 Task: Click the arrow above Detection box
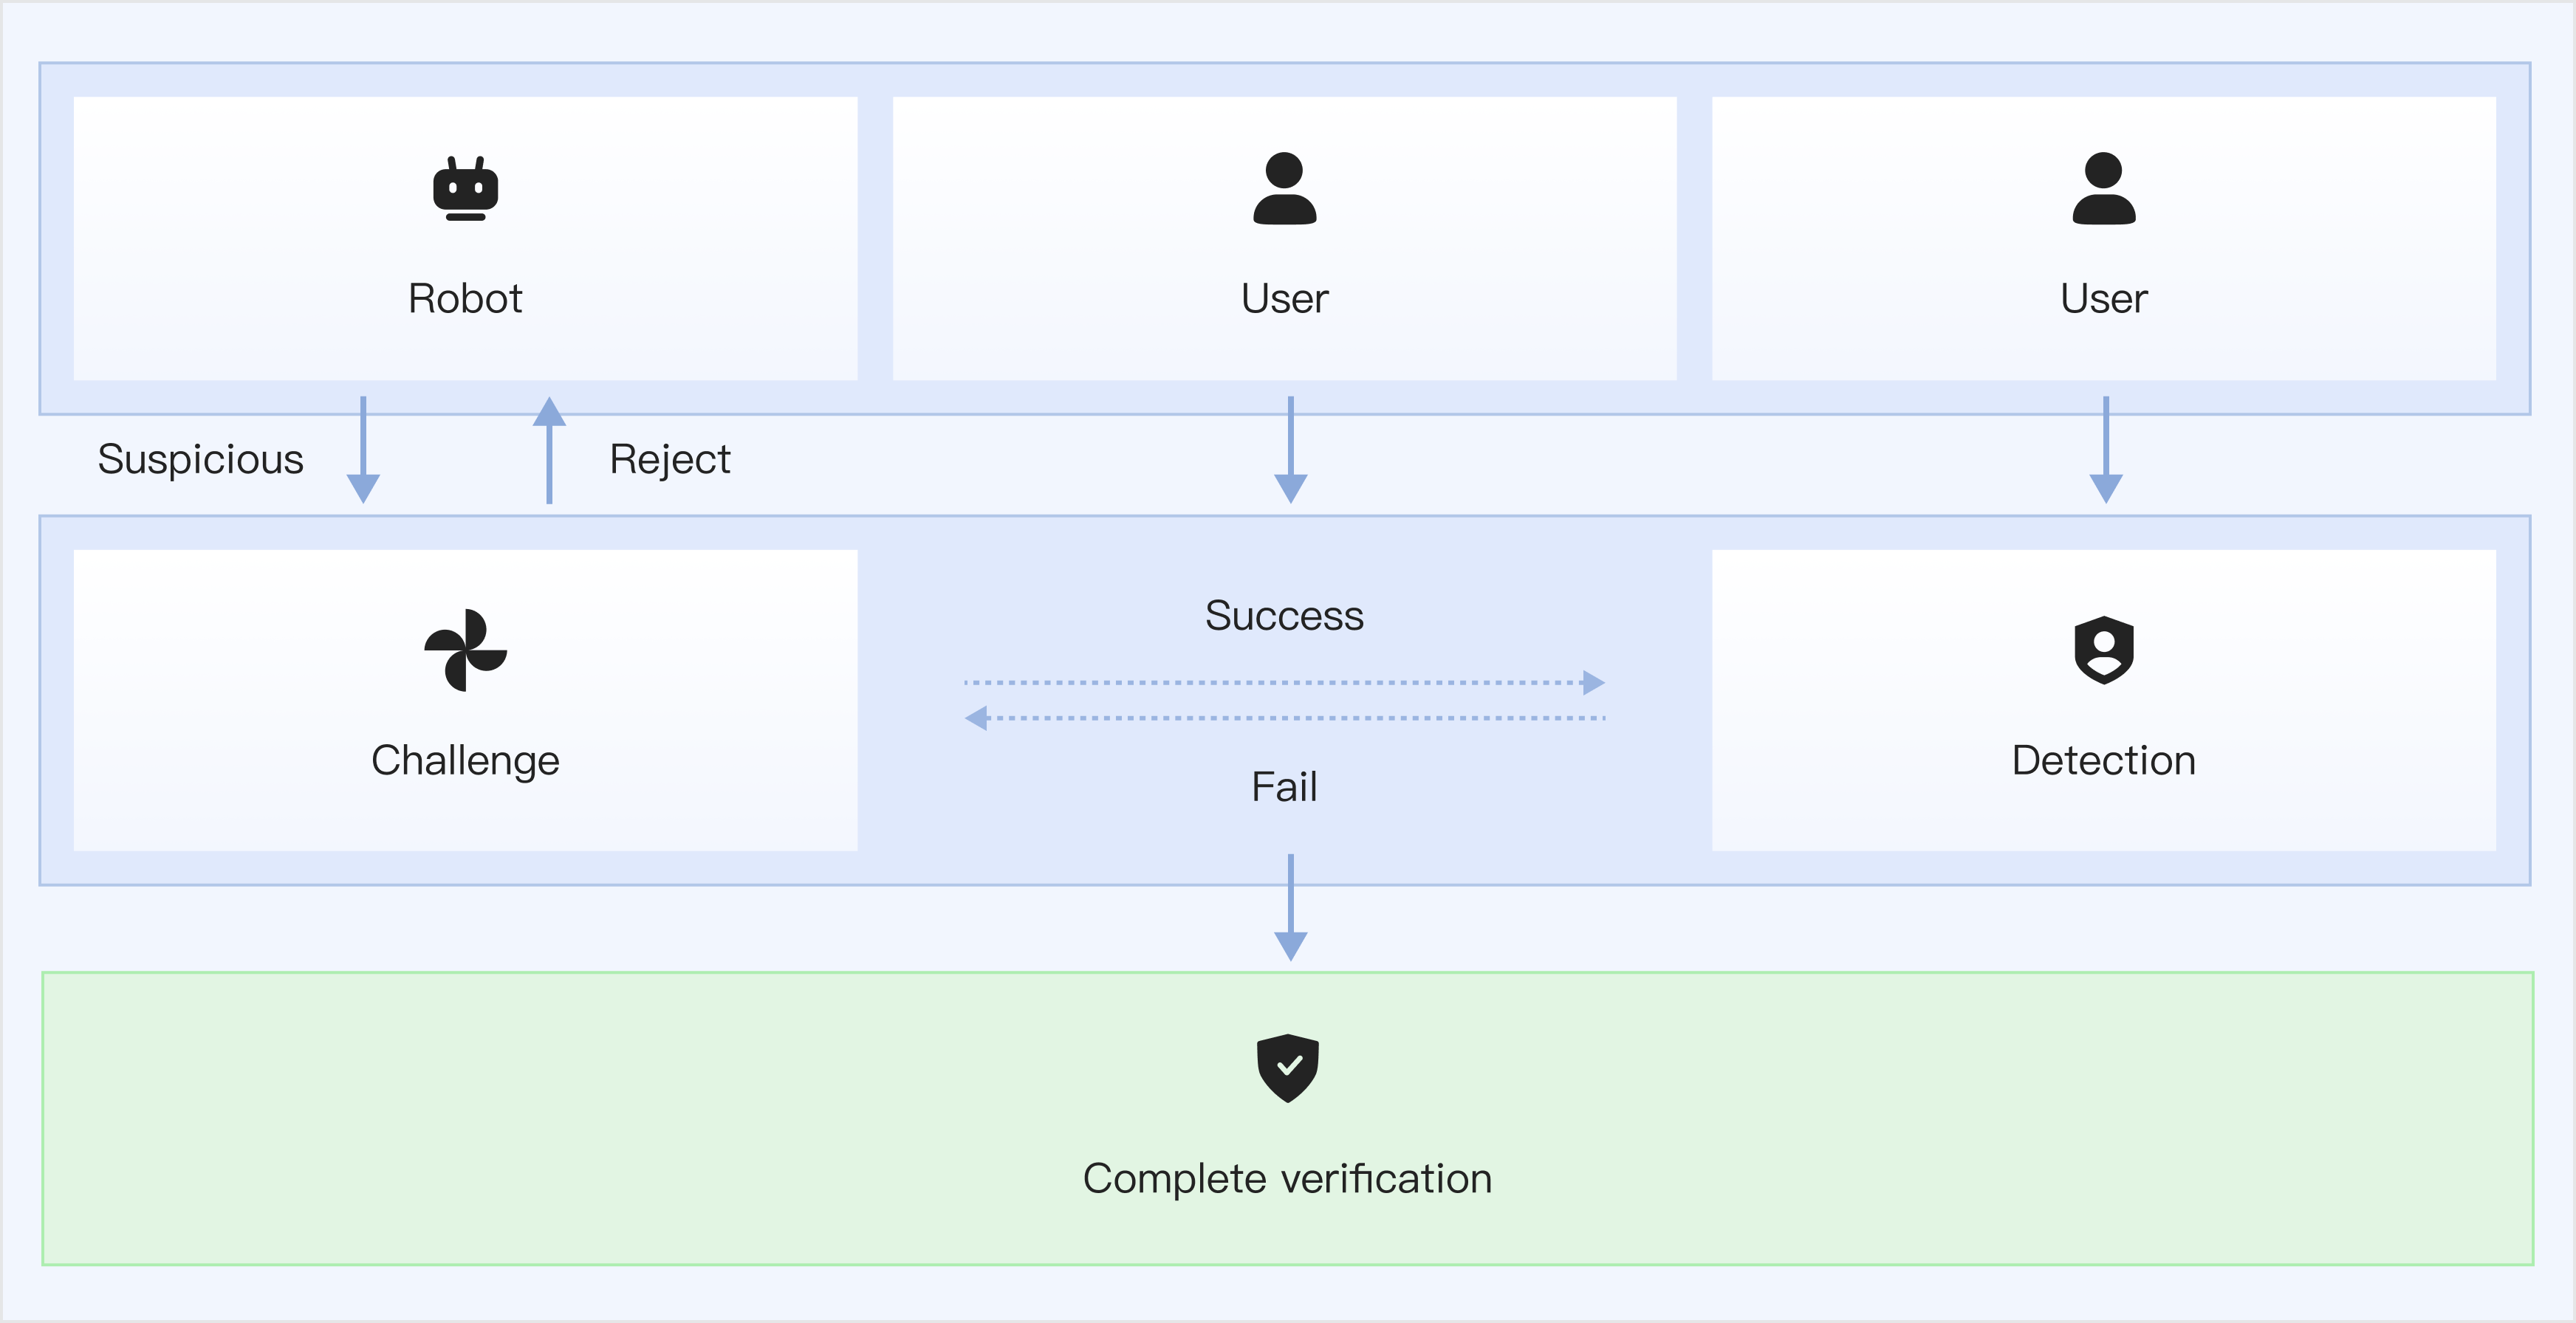click(x=2105, y=450)
